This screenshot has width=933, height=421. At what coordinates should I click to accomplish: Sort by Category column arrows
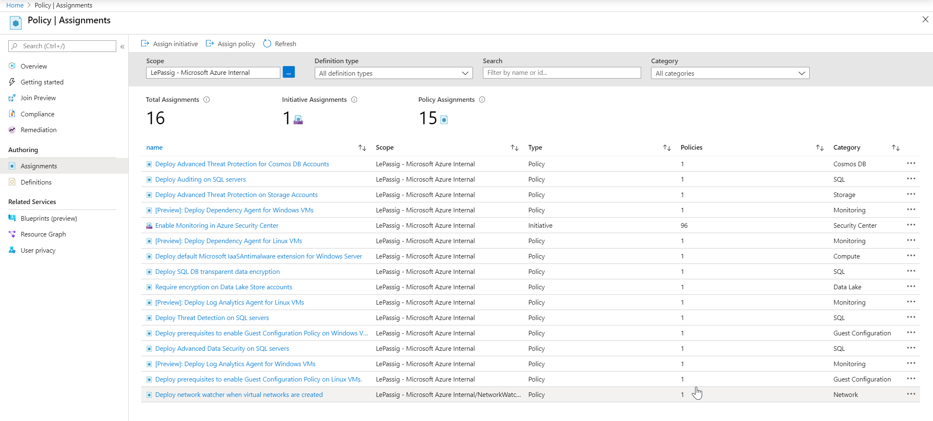pos(896,148)
